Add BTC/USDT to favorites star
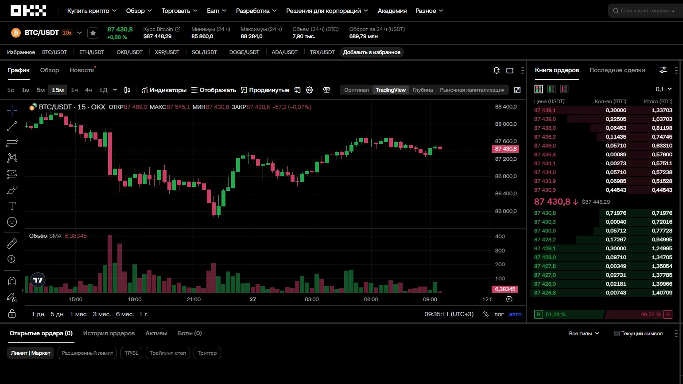This screenshot has width=683, height=384. click(x=93, y=33)
